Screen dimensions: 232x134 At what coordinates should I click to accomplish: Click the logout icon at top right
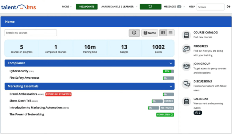pyautogui.click(x=228, y=7)
